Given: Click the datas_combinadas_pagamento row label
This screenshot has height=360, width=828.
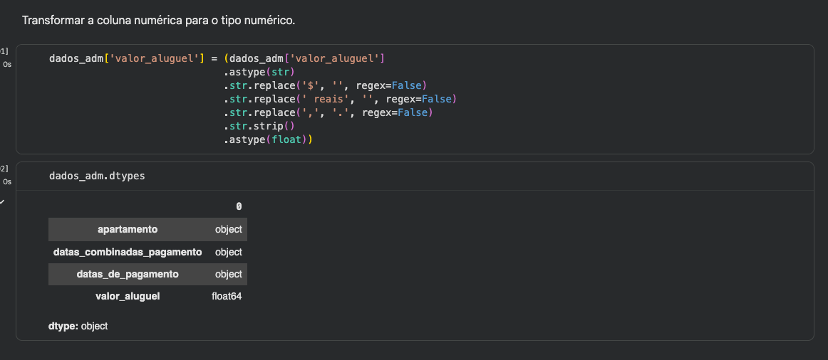Looking at the screenshot, I should pyautogui.click(x=128, y=252).
